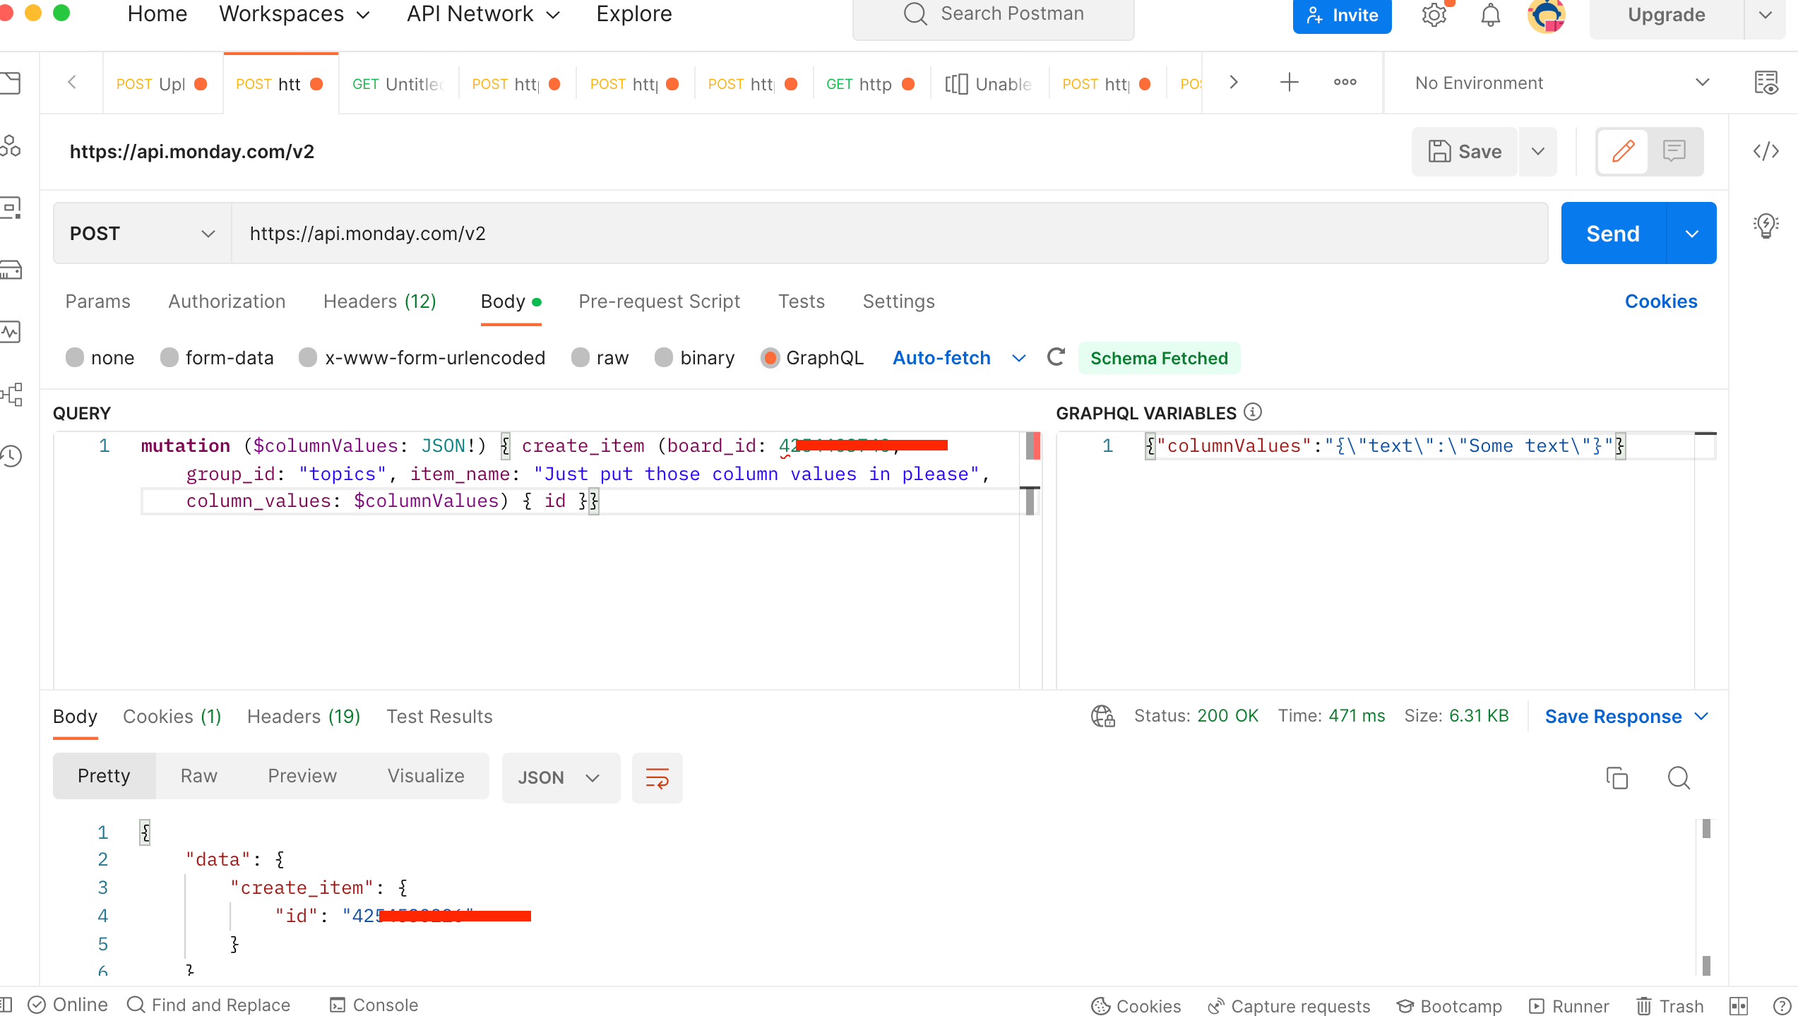Open Mock Servers from the left sidebar
The height and width of the screenshot is (1016, 1798).
pyautogui.click(x=11, y=270)
